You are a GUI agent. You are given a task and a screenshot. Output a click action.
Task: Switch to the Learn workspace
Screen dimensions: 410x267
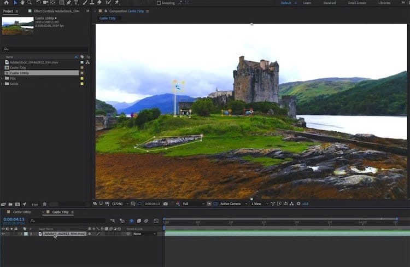[x=307, y=3]
